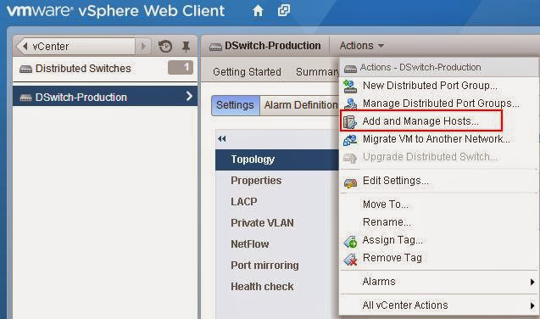Image resolution: width=540 pixels, height=319 pixels.
Task: Navigate back using vCenter left arrow
Action: [25, 46]
